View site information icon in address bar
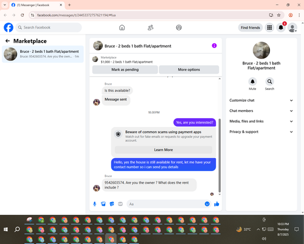Image resolution: width=304 pixels, height=244 pixels. [33, 15]
